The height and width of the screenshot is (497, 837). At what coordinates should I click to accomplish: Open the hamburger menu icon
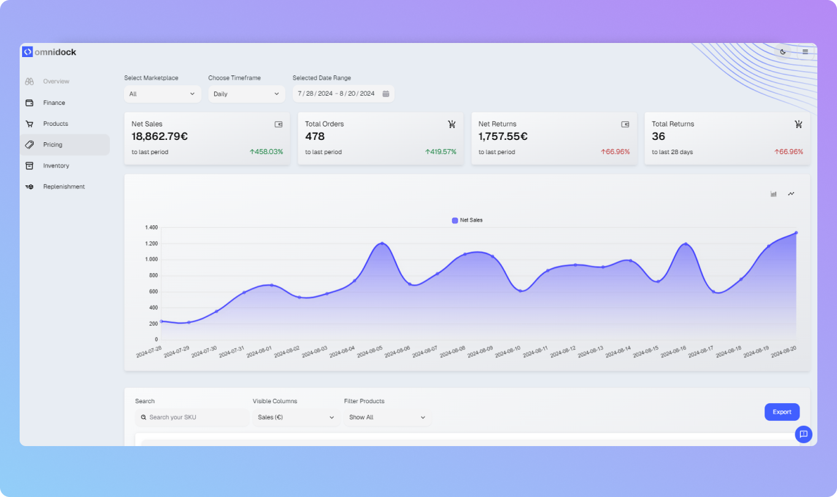tap(805, 52)
